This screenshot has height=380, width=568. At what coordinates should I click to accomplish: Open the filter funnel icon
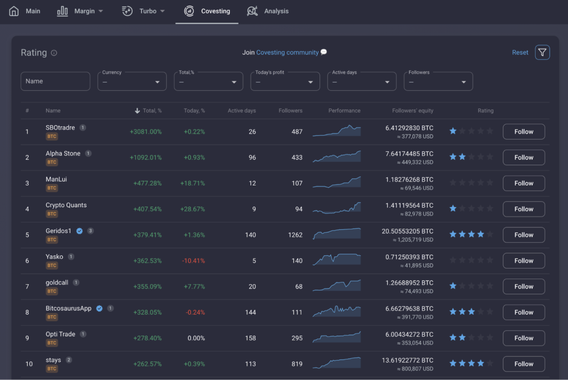(542, 52)
